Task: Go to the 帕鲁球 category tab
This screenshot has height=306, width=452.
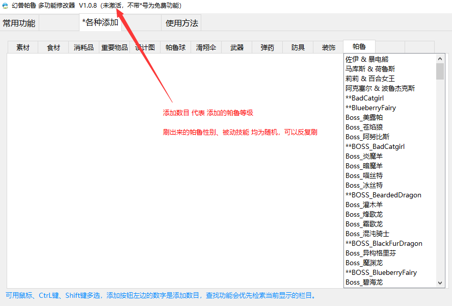Action: [176, 47]
